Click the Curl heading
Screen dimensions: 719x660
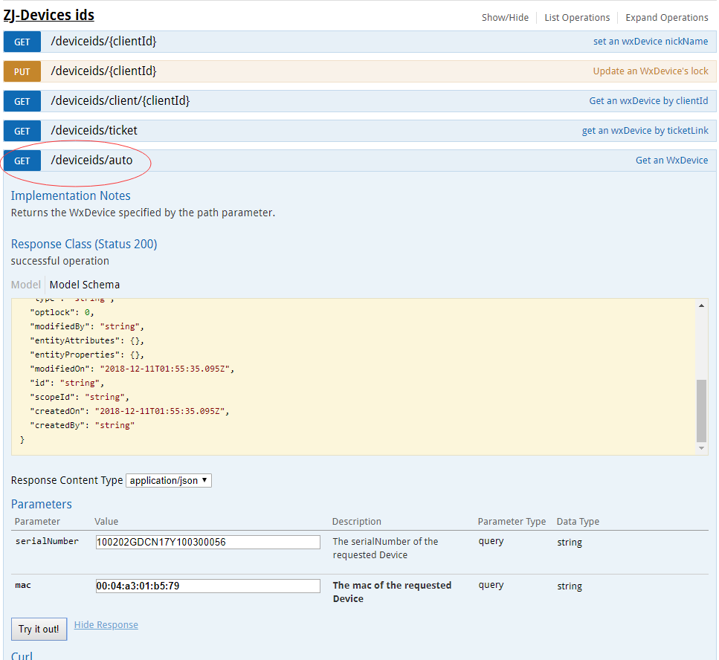click(x=22, y=656)
